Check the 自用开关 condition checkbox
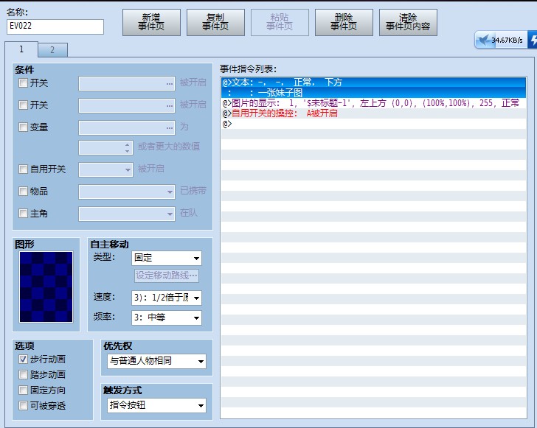Viewport: 537px width, 428px height. (x=23, y=169)
